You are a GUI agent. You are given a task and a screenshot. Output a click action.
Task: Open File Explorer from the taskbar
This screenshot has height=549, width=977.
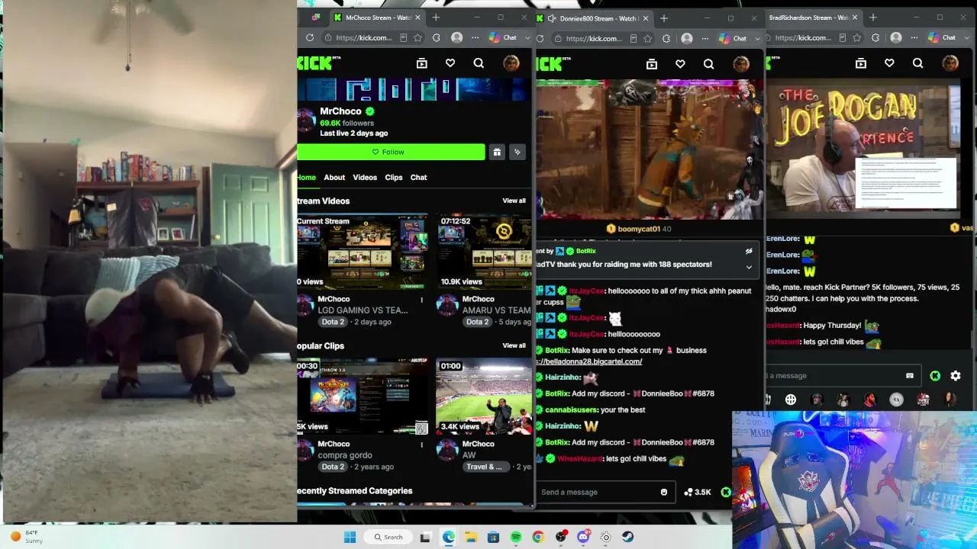click(x=471, y=537)
